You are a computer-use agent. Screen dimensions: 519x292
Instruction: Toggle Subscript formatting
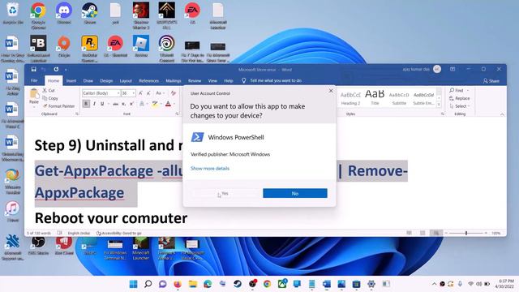point(124,104)
